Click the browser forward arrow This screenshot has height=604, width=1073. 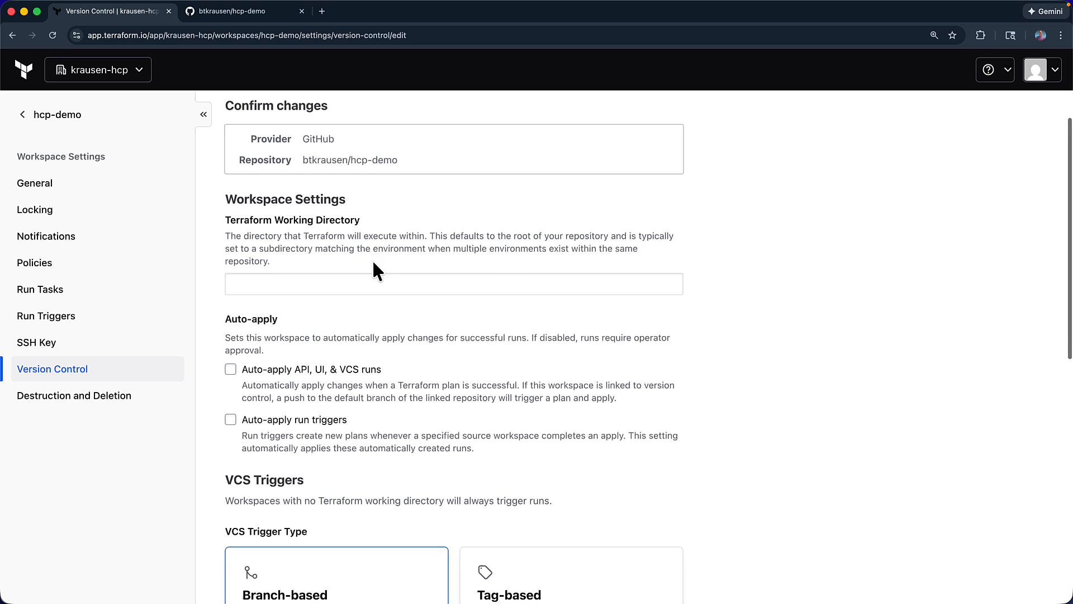coord(32,35)
